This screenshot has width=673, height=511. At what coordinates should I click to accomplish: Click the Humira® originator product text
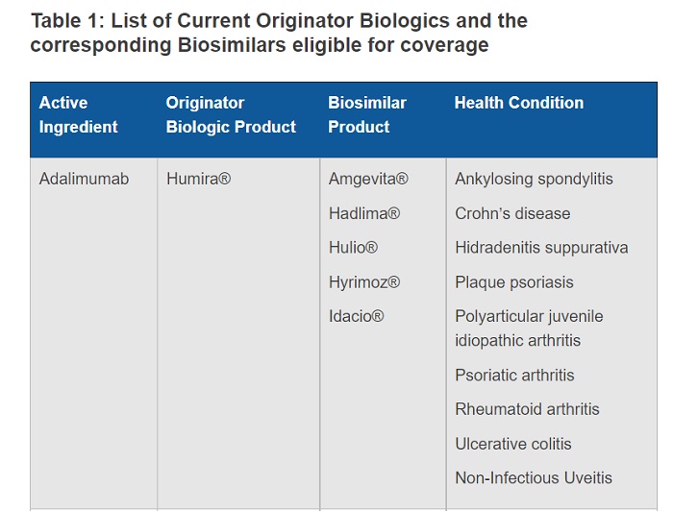(x=198, y=179)
